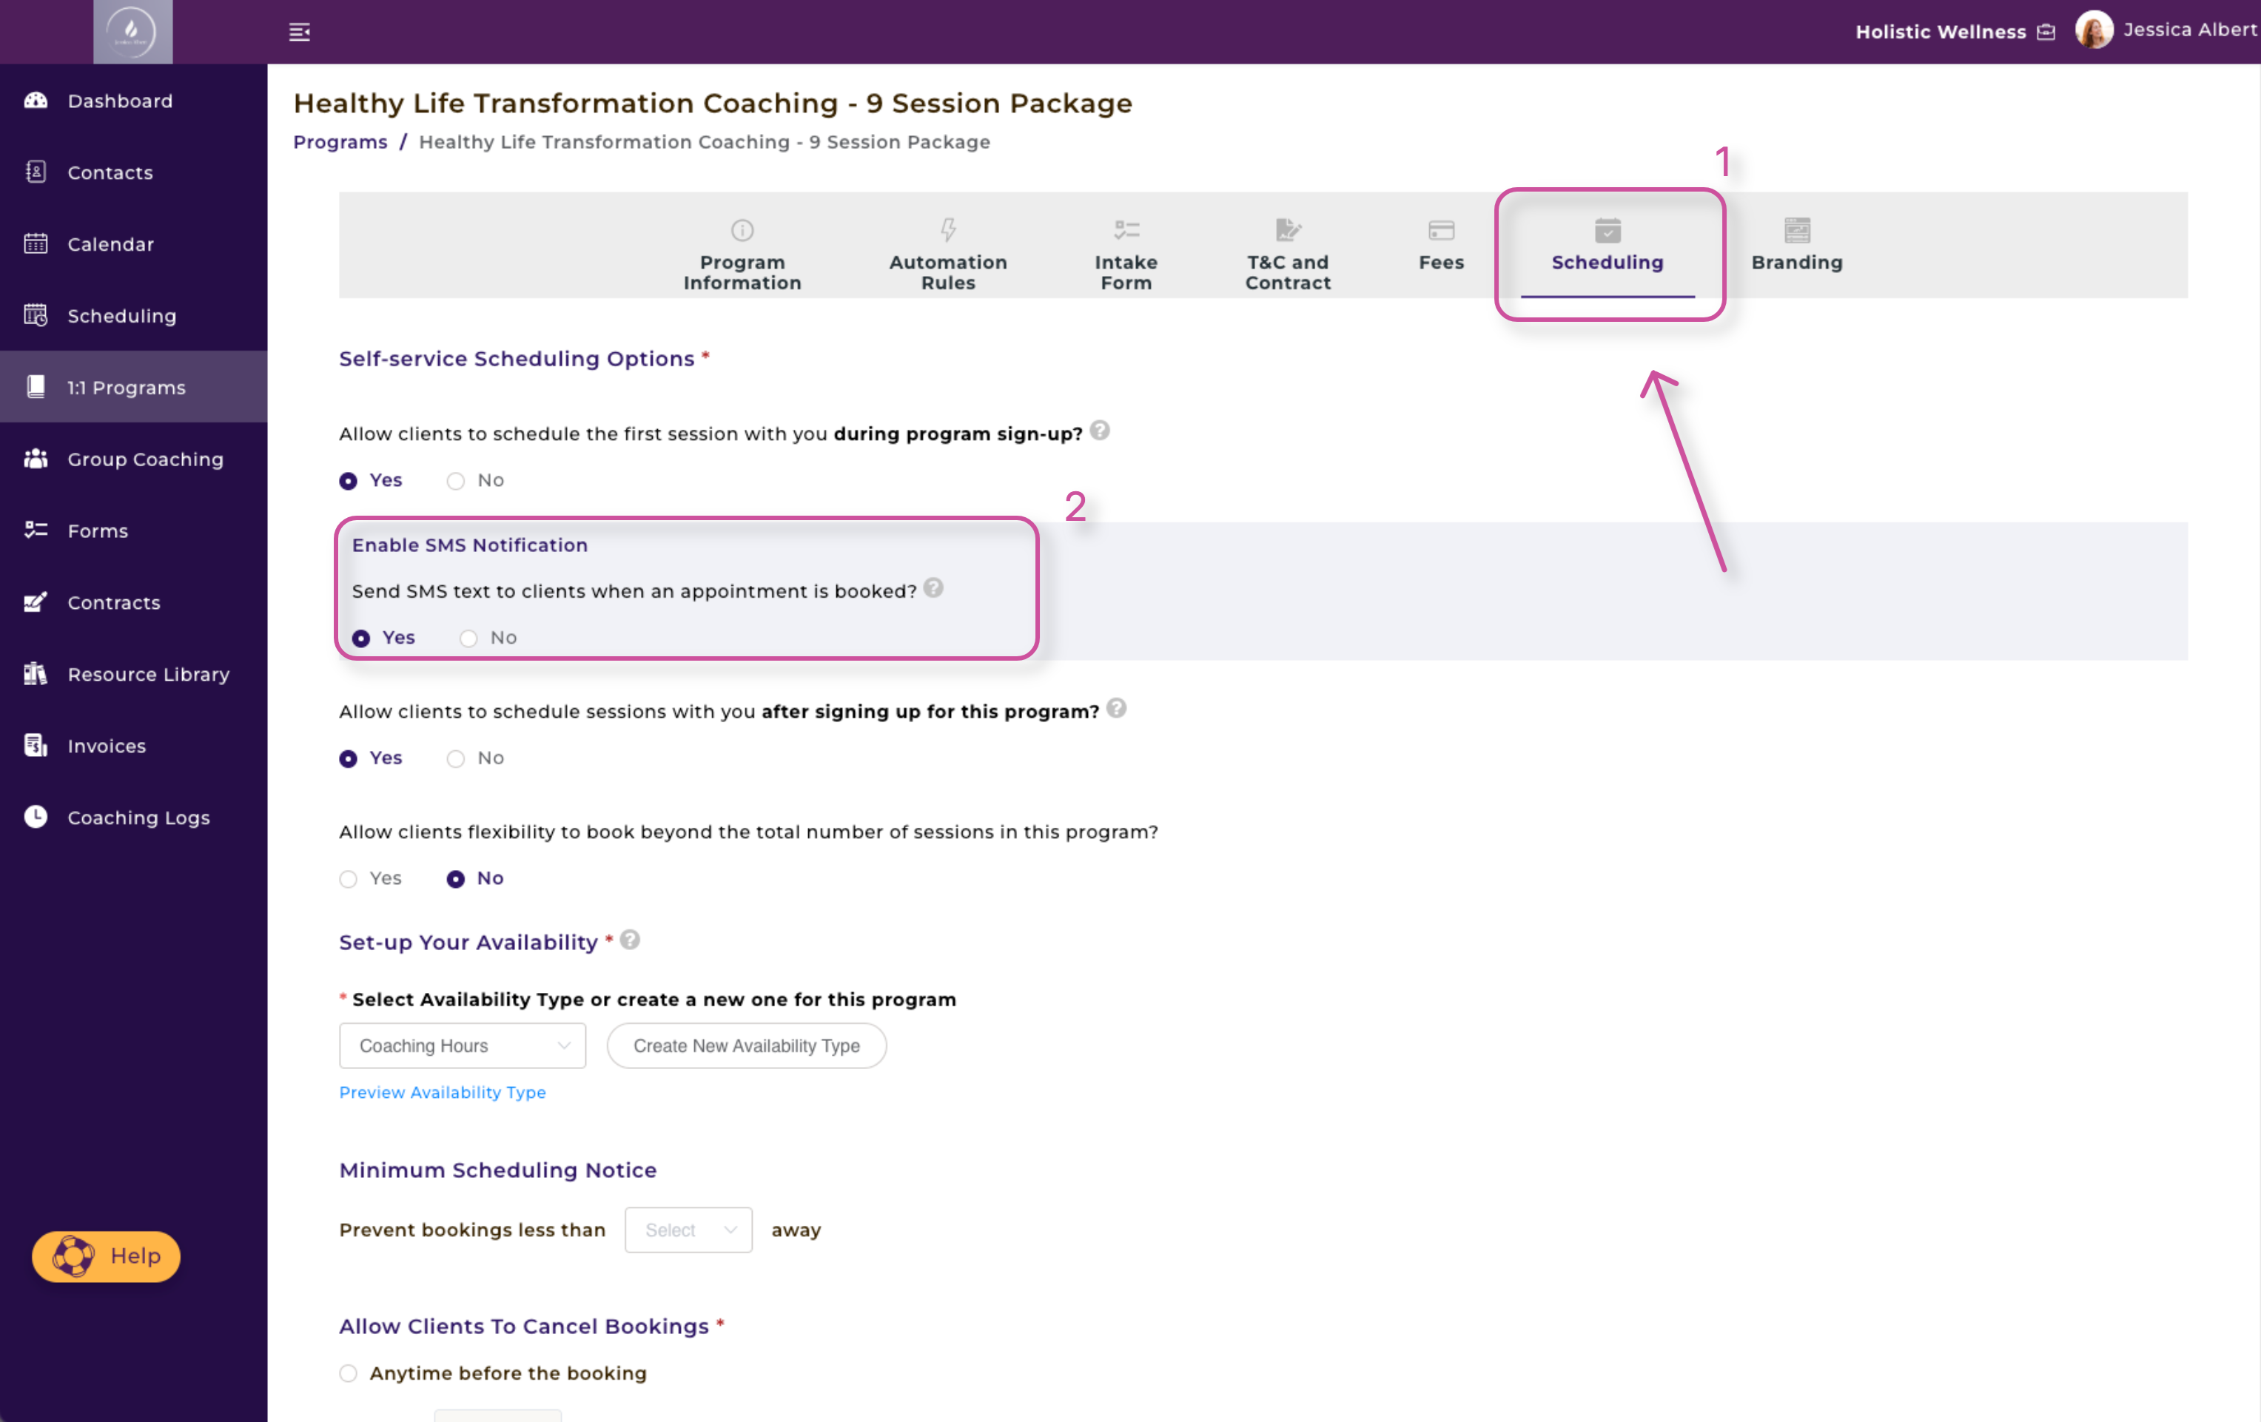Click the Holistic Wellness briefcase icon
Screen dimensions: 2261x1422
click(2047, 33)
